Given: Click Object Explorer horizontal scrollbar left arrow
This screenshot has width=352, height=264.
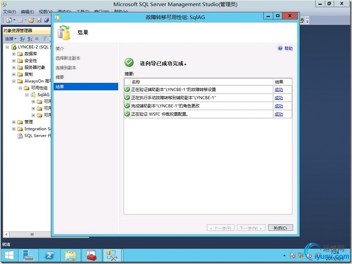Looking at the screenshot, I should (7, 234).
